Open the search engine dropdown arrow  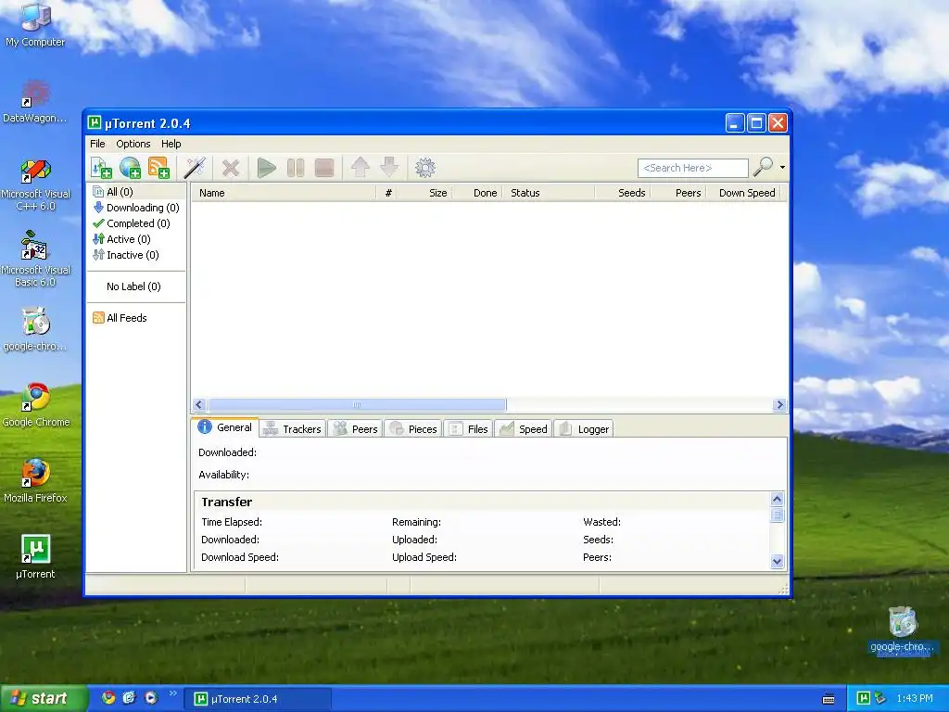[x=782, y=167]
